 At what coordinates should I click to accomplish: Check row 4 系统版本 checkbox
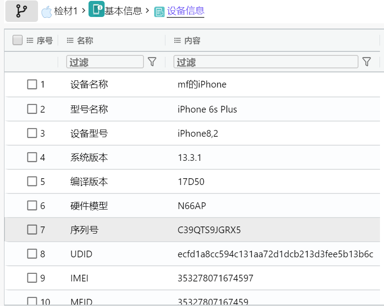[x=32, y=157]
